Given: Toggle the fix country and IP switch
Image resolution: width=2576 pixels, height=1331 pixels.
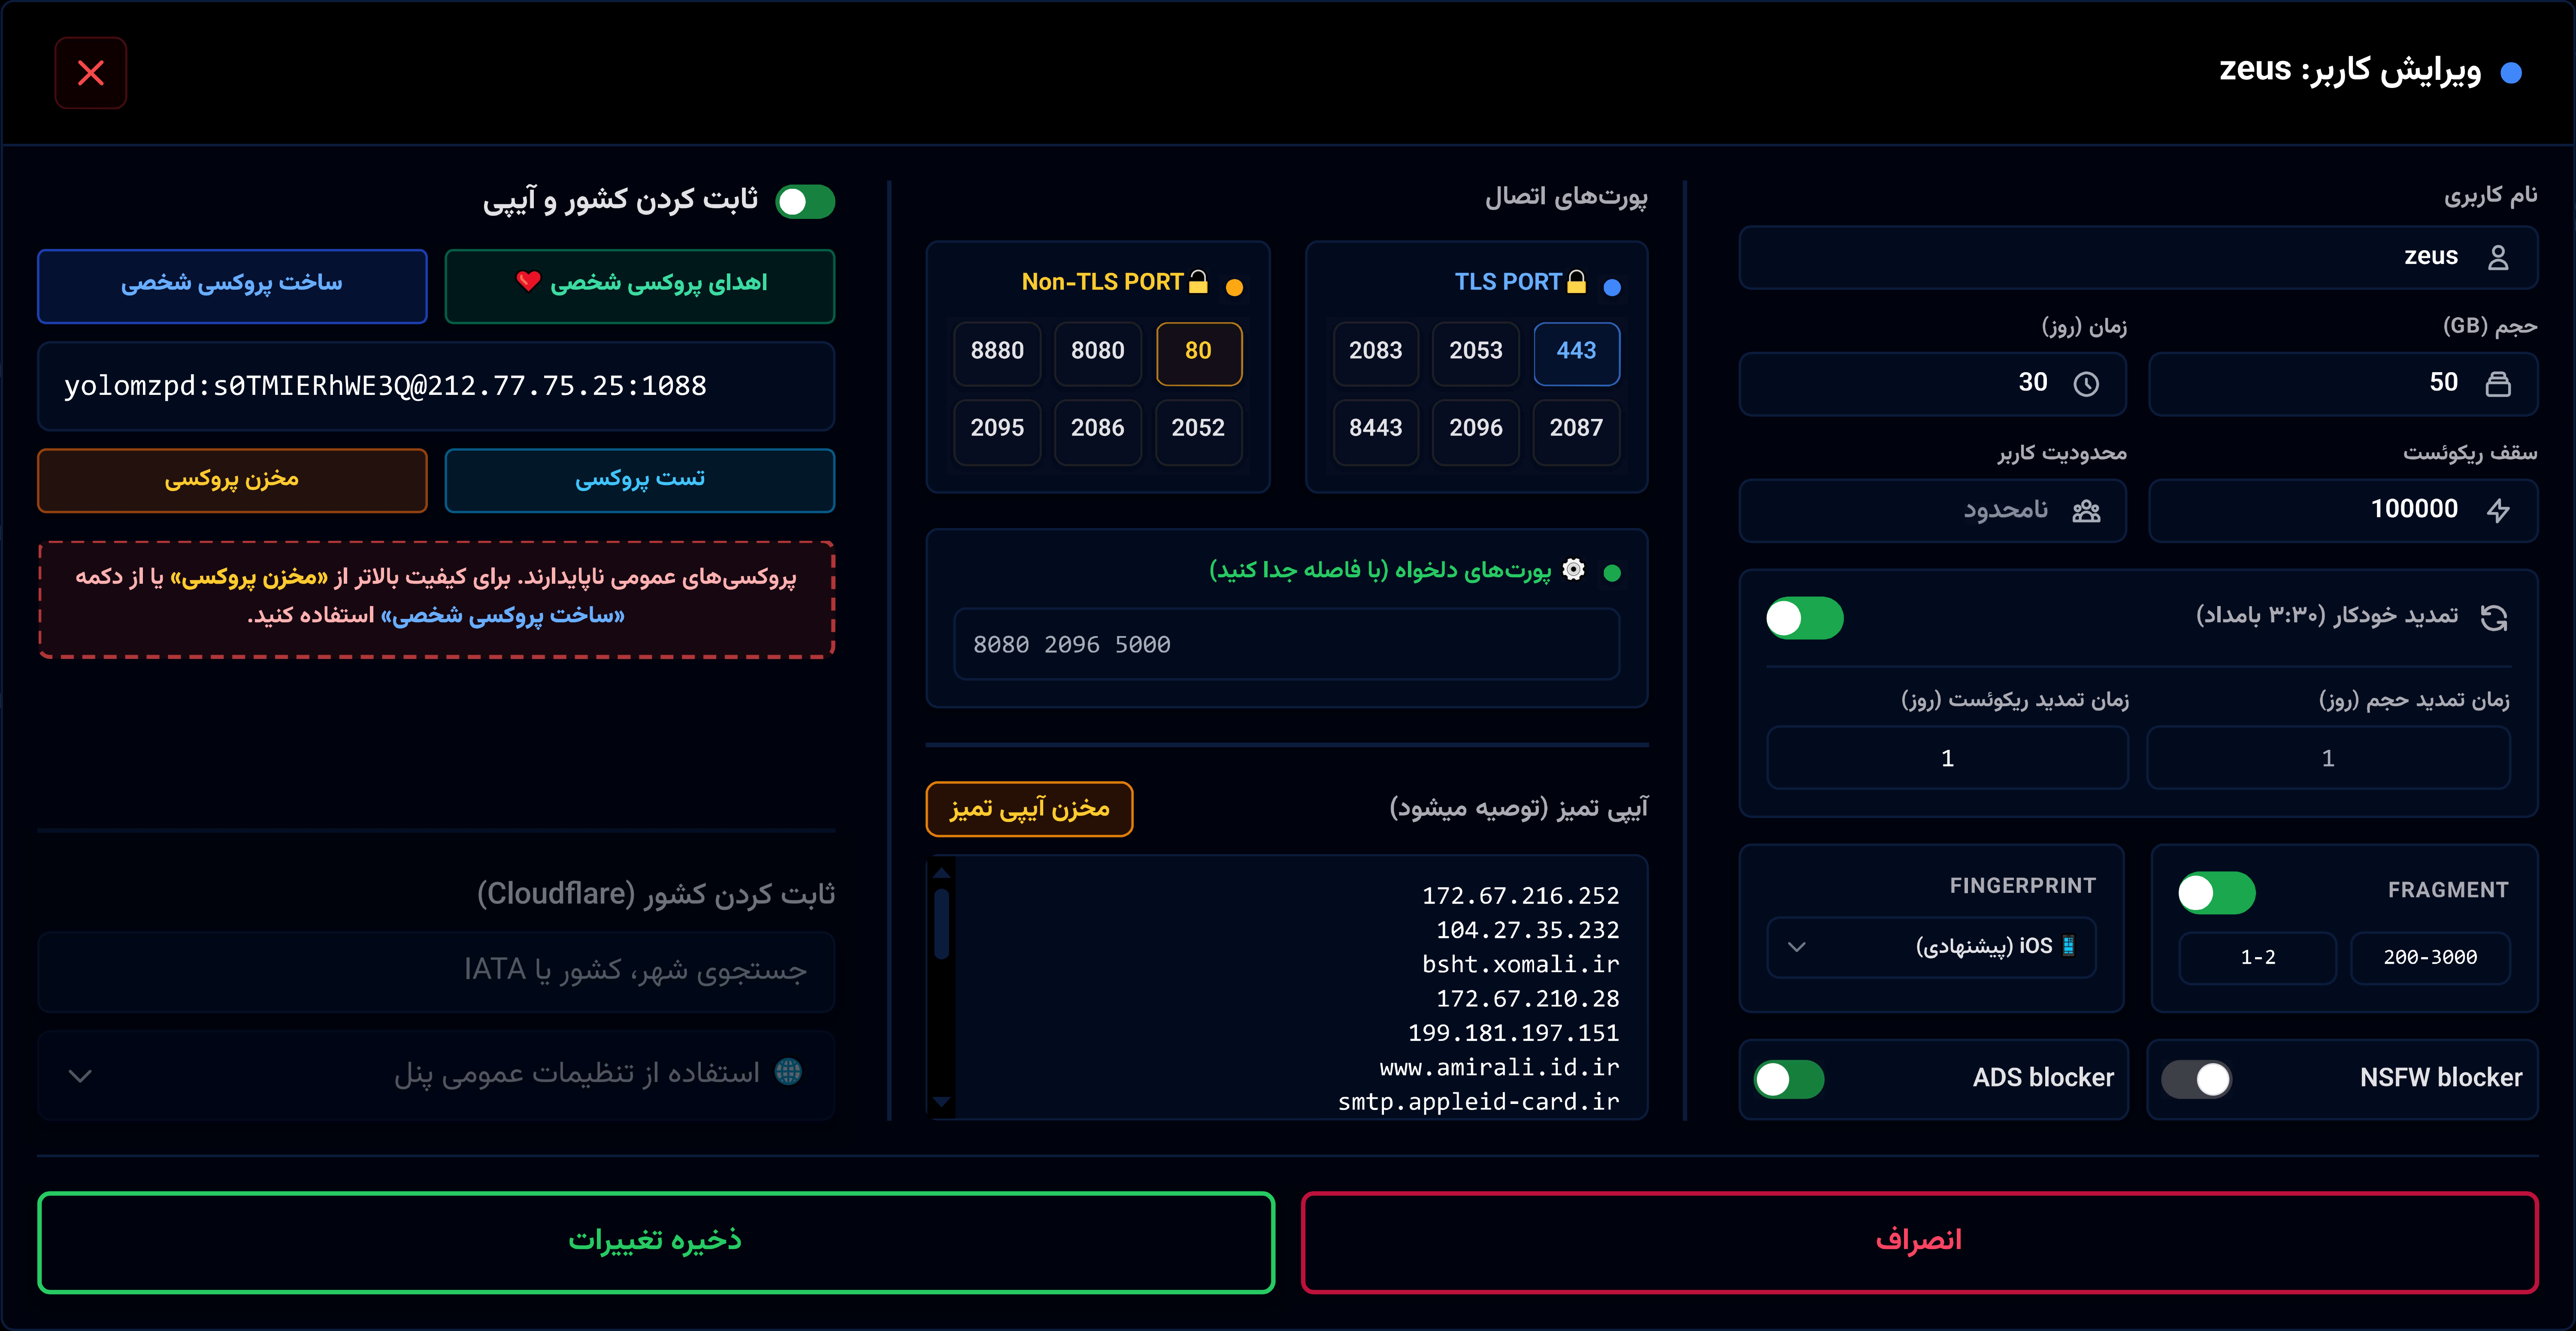Looking at the screenshot, I should [806, 202].
